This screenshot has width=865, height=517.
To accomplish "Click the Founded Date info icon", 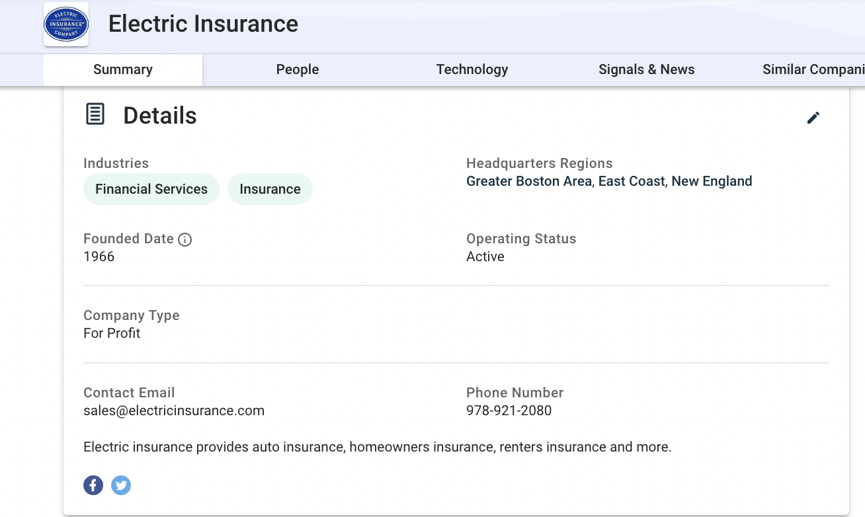I will [x=185, y=239].
